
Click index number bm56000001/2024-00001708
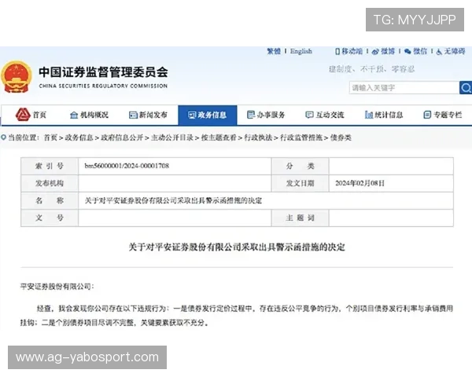[x=127, y=166]
